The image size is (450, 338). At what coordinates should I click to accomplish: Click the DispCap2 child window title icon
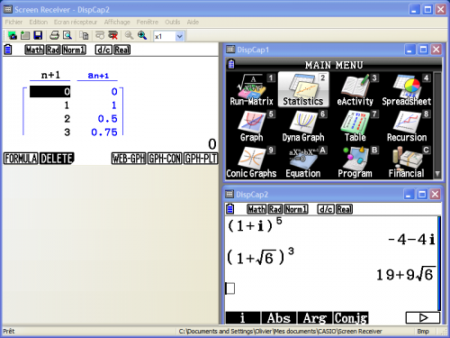[x=229, y=194]
